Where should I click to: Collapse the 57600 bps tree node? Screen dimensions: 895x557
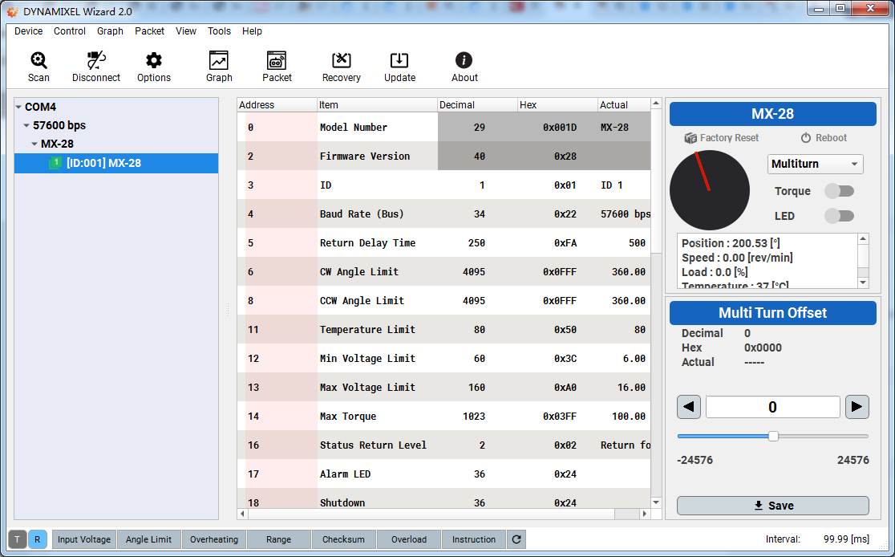click(x=26, y=126)
